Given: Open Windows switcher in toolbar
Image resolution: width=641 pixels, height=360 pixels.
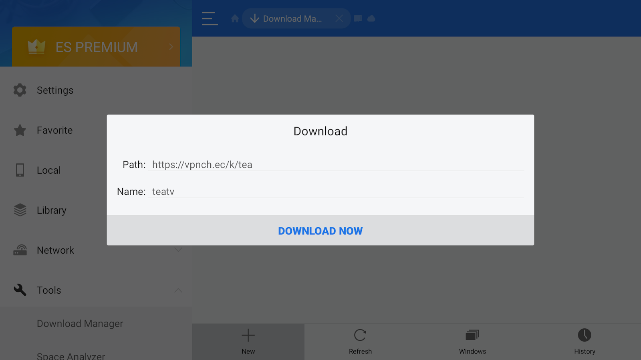Looking at the screenshot, I should pos(472,342).
